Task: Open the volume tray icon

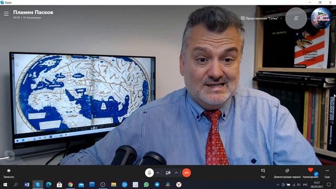Action: 299,185
